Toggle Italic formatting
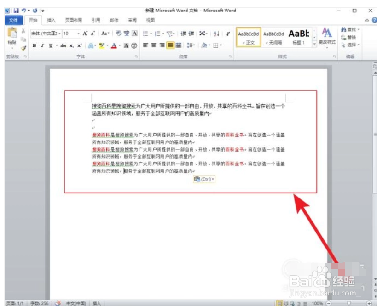 click(42, 45)
